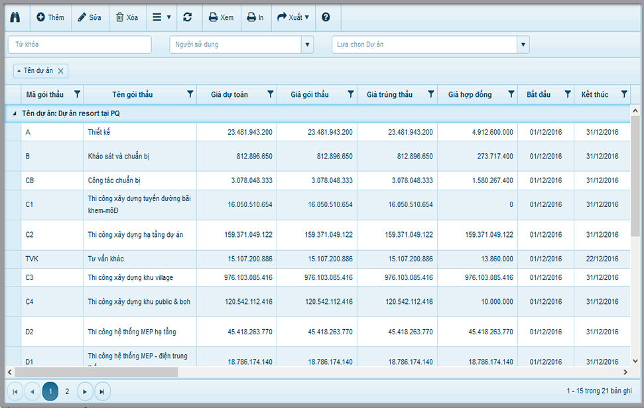Click the vertical scrollbar down arrow
644x408 pixels.
(x=635, y=361)
